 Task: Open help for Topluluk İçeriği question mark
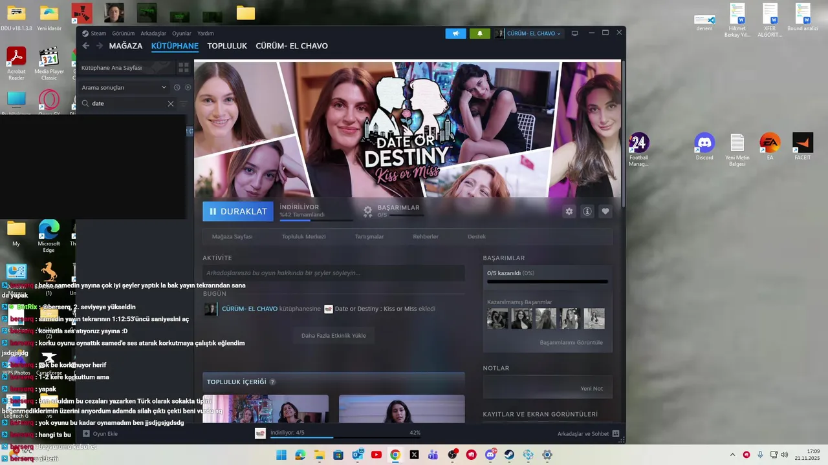pyautogui.click(x=272, y=382)
